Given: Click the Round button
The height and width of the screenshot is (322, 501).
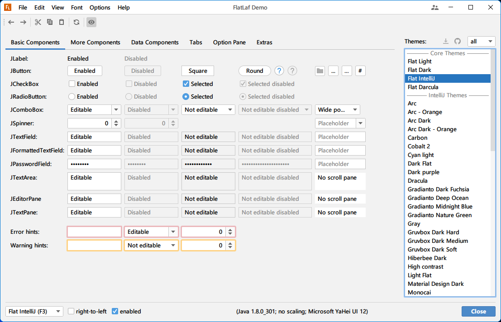Looking at the screenshot, I should 255,71.
